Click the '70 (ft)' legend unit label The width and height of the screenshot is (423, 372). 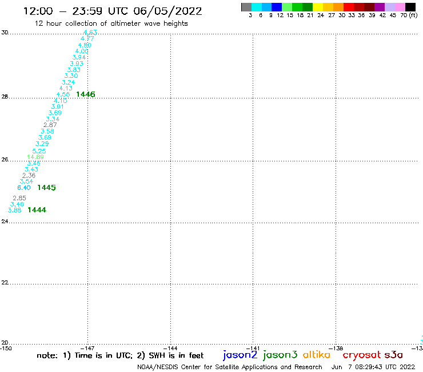pyautogui.click(x=409, y=15)
